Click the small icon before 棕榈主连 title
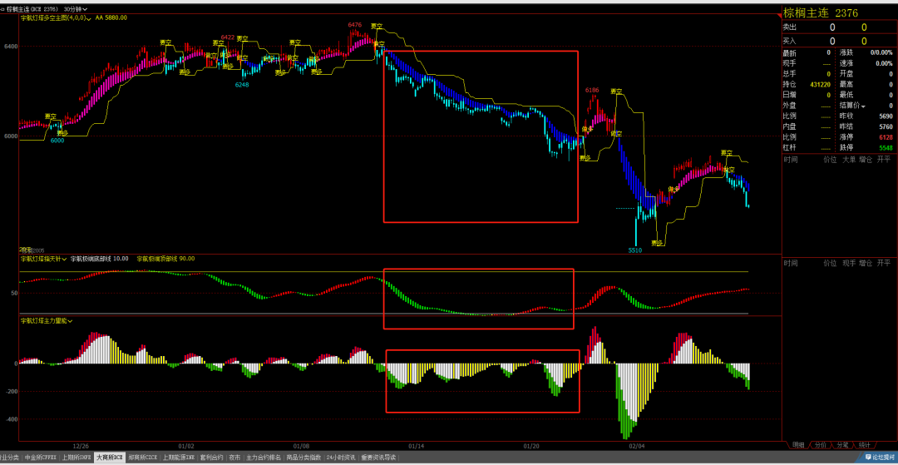 [x=2, y=10]
